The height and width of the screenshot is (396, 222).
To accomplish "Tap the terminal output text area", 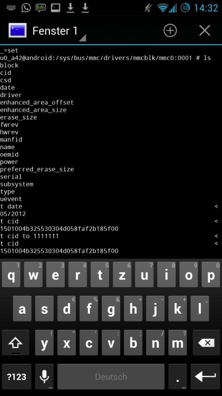I will [111, 152].
